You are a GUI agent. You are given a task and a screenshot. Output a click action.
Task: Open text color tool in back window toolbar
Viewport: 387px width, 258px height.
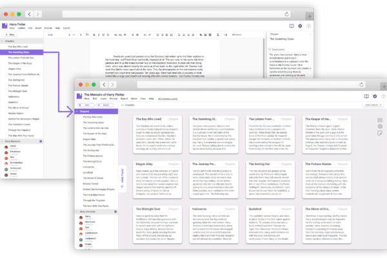[x=133, y=35]
